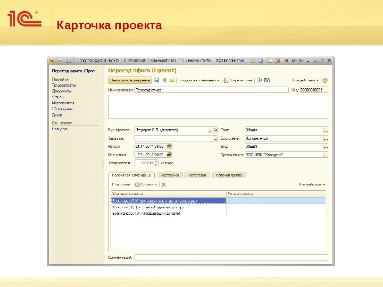Open the title bar extra options arrow
The image size is (383, 287).
(308, 61)
